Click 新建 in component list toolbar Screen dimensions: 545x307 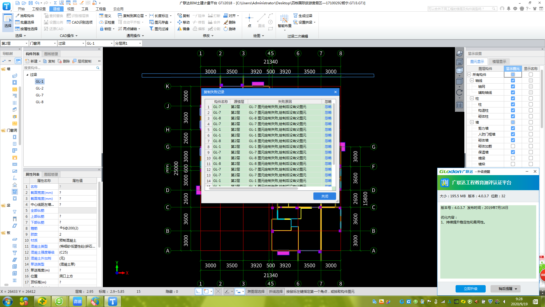[x=32, y=61]
